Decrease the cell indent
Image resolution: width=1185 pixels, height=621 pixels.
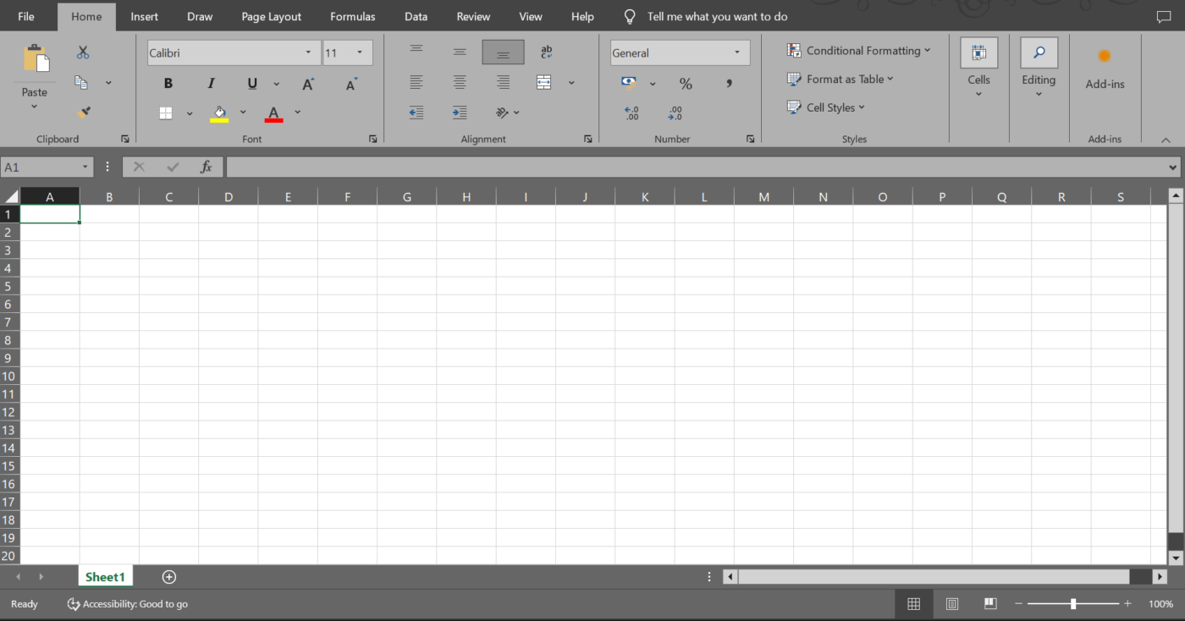pos(416,112)
